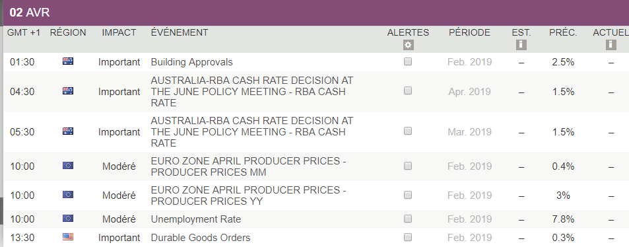This screenshot has height=247, width=629.
Task: Click the PÉRIODE column header
Action: click(x=469, y=32)
